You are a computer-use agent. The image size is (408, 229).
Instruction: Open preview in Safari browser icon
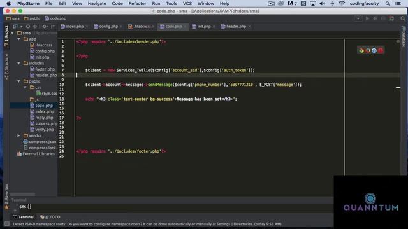pos(374,51)
